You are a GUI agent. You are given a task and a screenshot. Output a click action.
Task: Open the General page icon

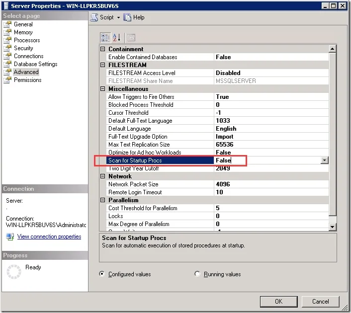(x=7, y=24)
